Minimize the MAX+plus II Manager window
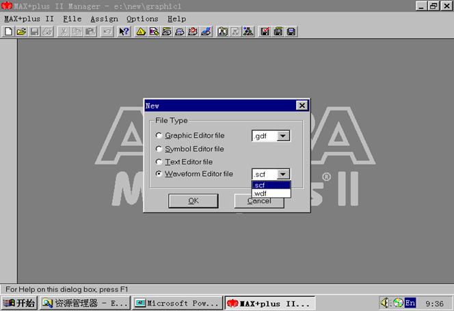This screenshot has width=454, height=311. pos(421,5)
